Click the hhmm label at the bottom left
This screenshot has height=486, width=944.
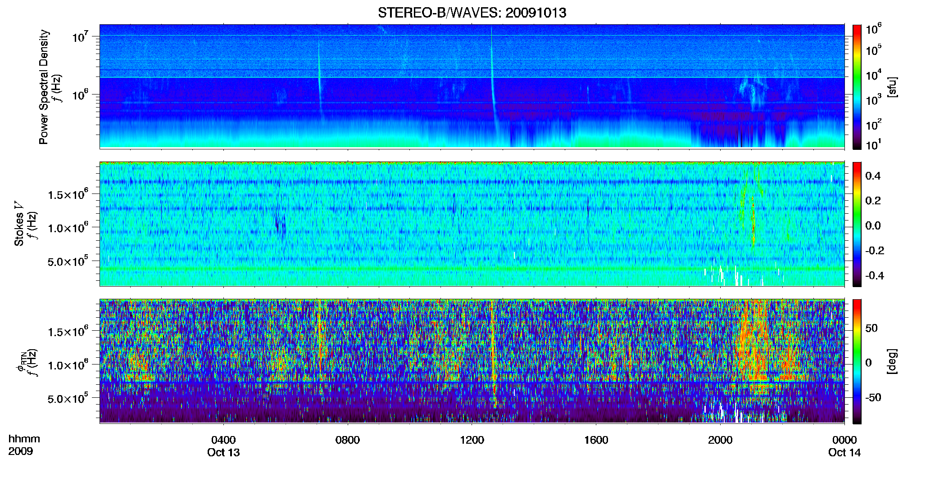coord(24,439)
